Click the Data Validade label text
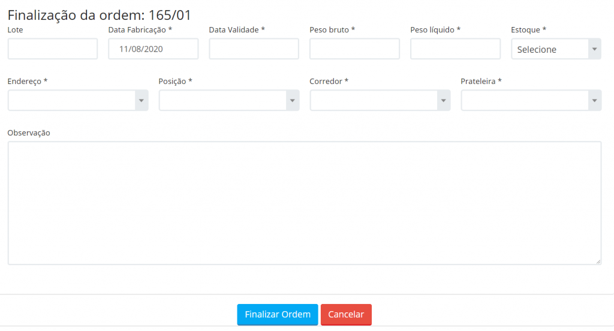Viewport: 614px width, 331px height. [237, 30]
